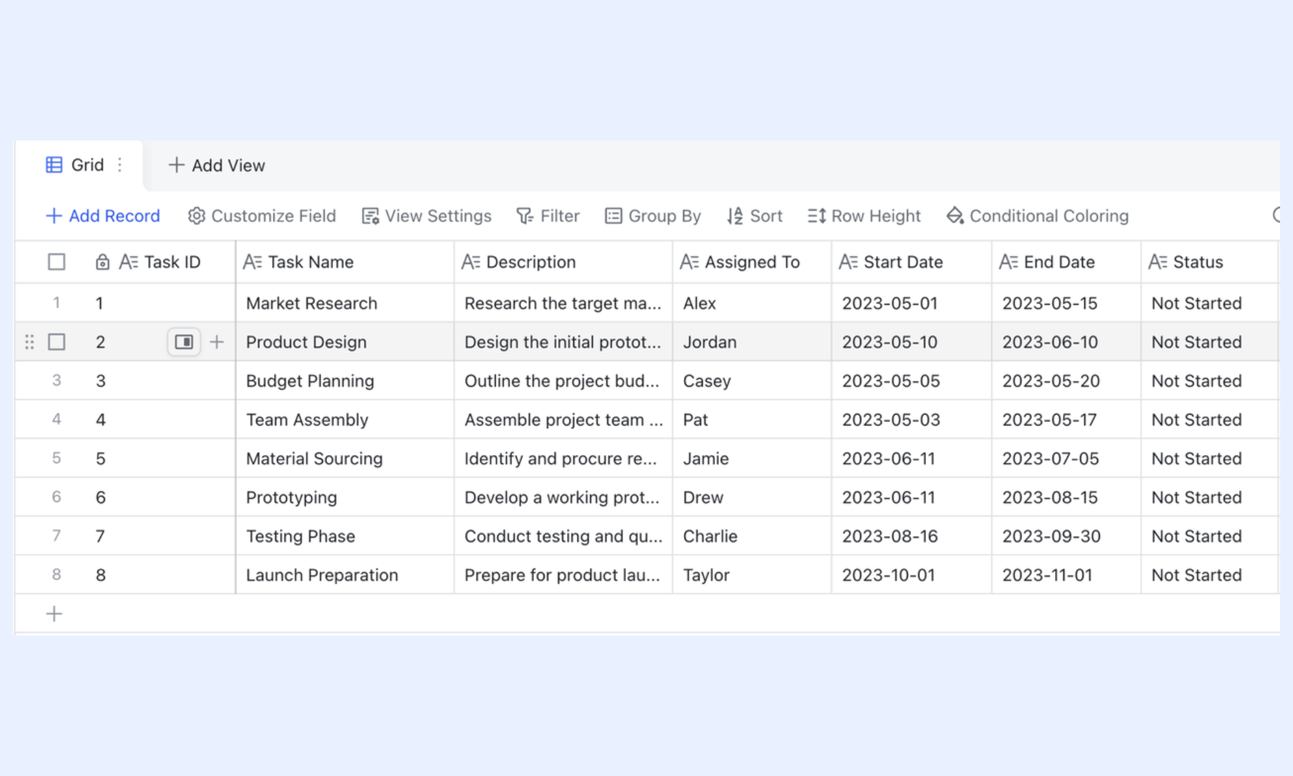
Task: Click the description Research the target ma...
Action: 564,303
